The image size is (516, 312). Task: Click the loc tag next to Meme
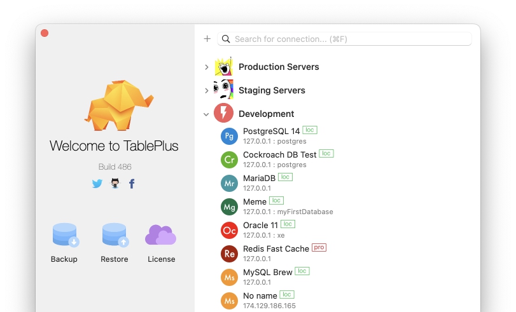pyautogui.click(x=276, y=201)
